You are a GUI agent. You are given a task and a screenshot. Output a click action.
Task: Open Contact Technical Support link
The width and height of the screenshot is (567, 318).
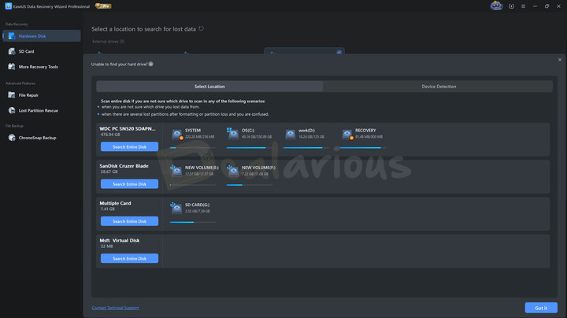click(115, 308)
